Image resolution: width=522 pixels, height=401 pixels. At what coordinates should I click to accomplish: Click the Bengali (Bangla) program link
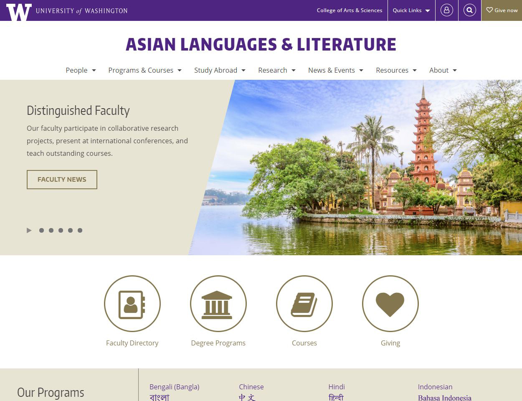(x=174, y=387)
